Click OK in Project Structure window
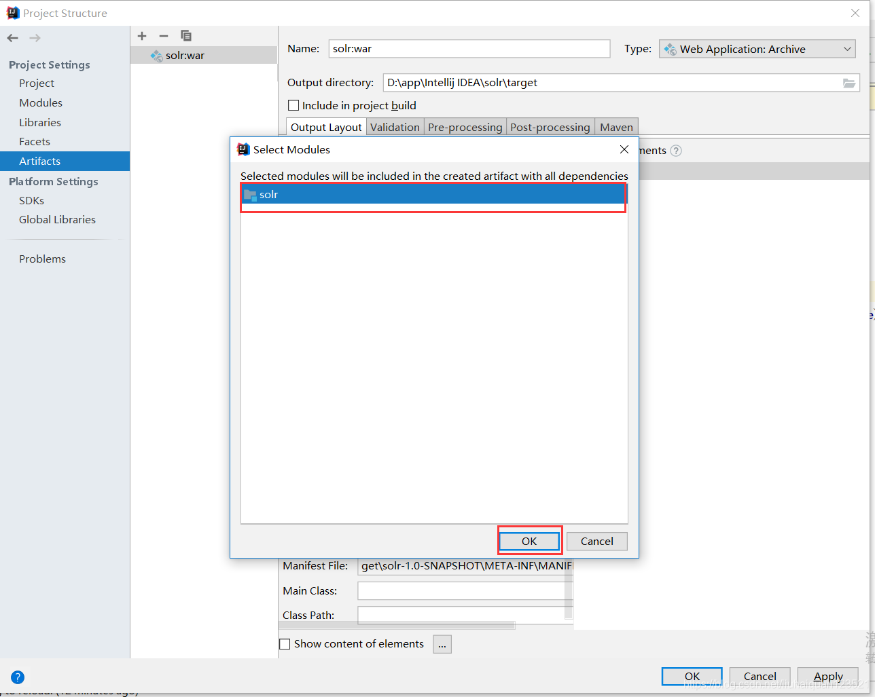875x697 pixels. pos(692,676)
